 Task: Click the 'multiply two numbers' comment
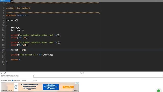(18, 8)
